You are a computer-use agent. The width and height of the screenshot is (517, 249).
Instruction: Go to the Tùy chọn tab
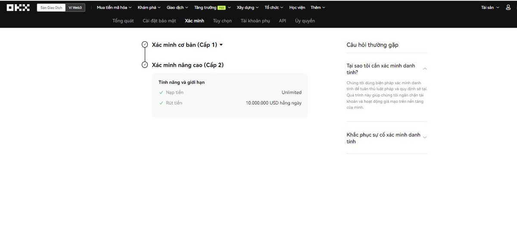pyautogui.click(x=222, y=21)
